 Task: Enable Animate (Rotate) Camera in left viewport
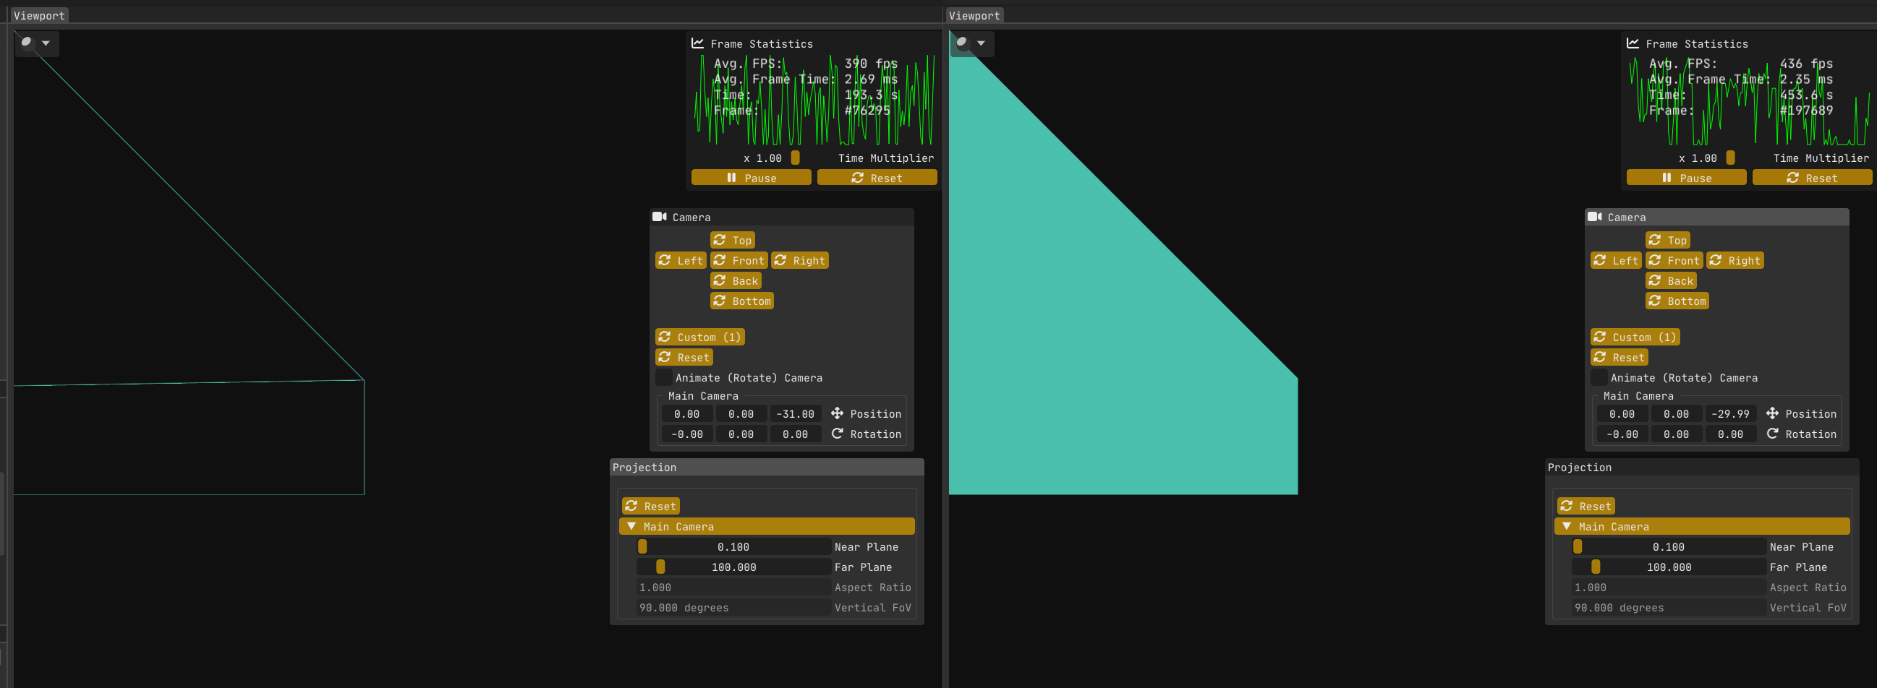click(664, 378)
